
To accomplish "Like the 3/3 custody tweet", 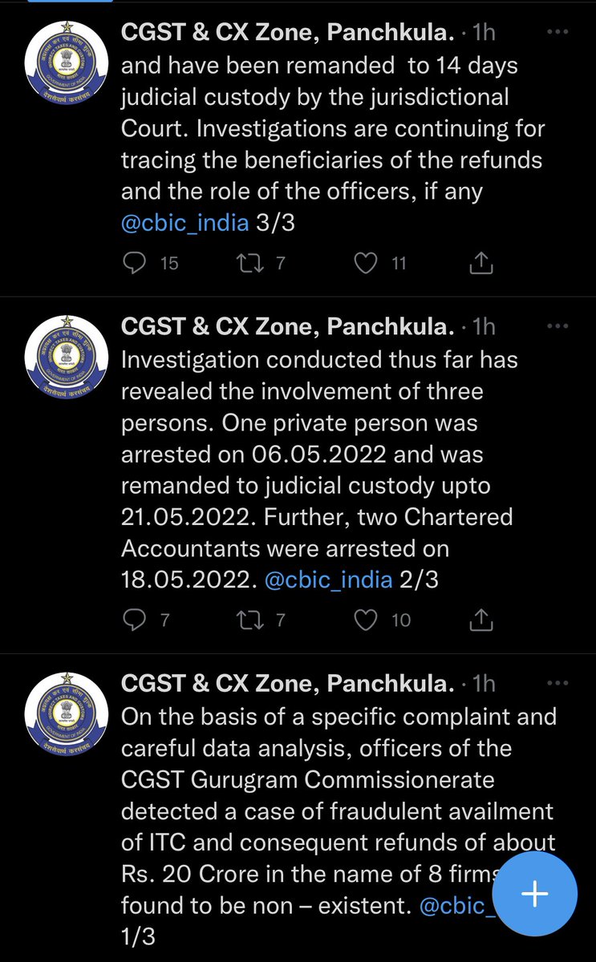I will coord(366,262).
